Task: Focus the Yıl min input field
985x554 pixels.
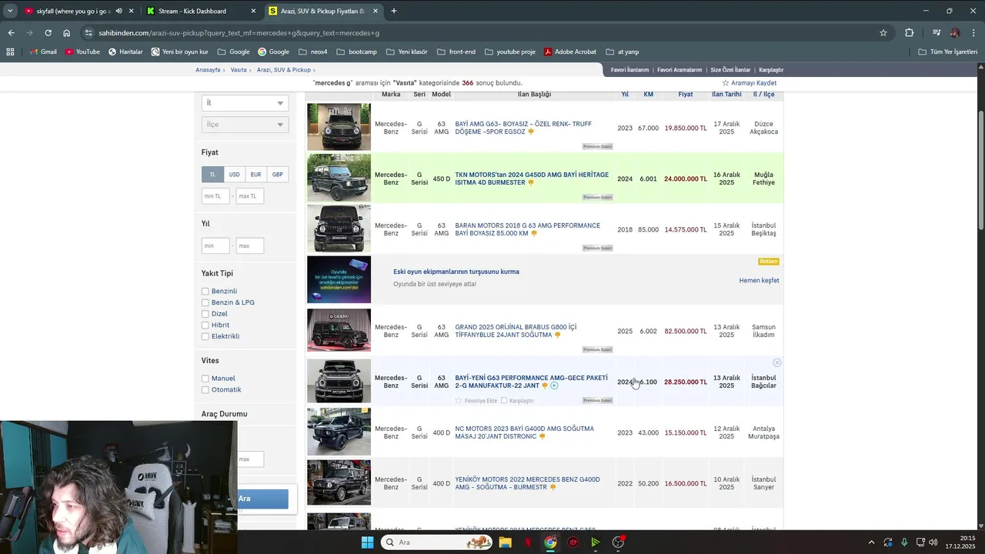Action: (215, 246)
